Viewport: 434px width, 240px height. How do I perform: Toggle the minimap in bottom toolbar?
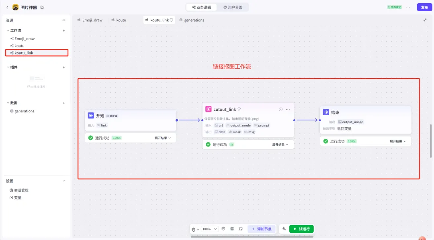coord(241,229)
